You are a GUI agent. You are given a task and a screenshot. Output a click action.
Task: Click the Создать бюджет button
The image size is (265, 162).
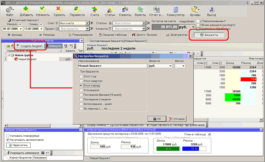tap(30, 46)
